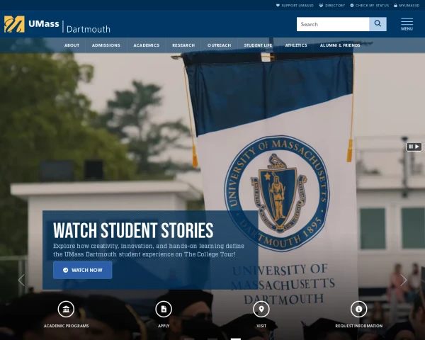Click the Visit text label

click(261, 326)
